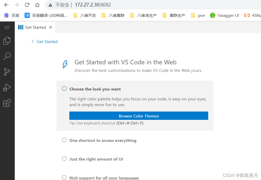Mark 'Just the right amount of UI' complete
261x180 pixels.
(64, 158)
